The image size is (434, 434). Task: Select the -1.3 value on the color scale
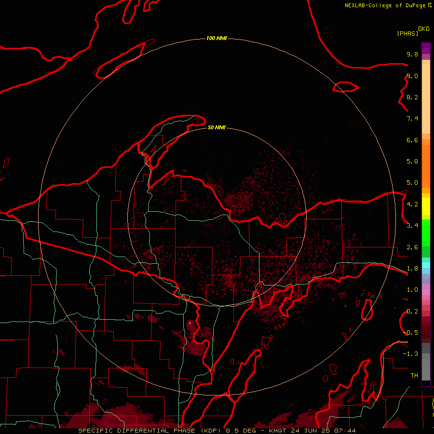click(x=410, y=354)
